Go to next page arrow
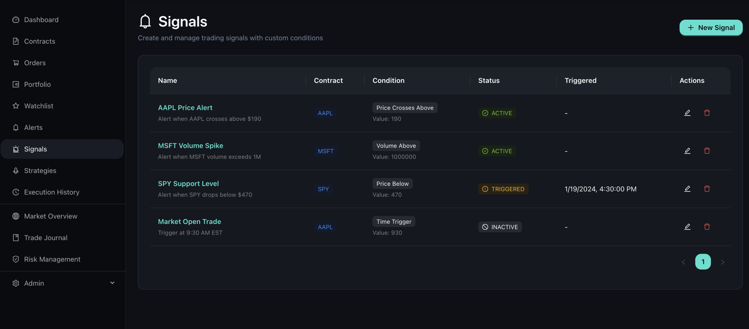The image size is (749, 329). click(723, 262)
